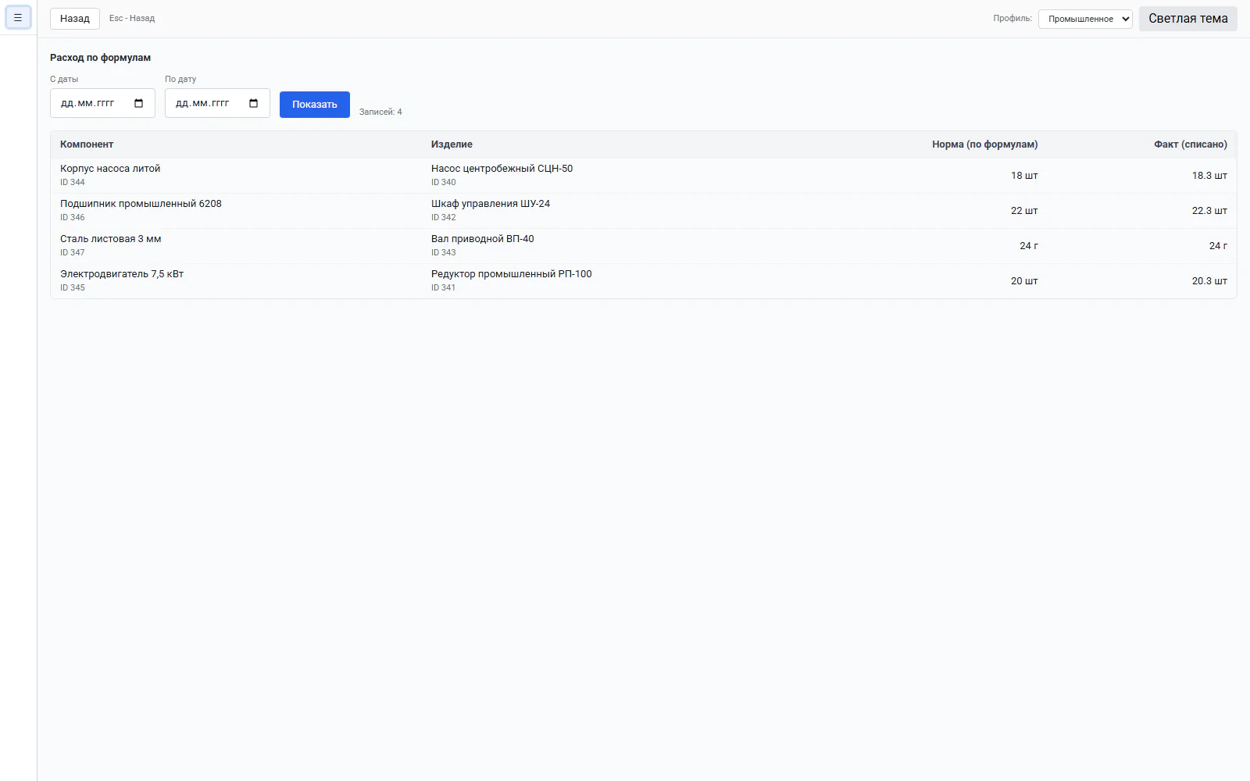
Task: Click the norm value '20 шт'
Action: click(1024, 281)
